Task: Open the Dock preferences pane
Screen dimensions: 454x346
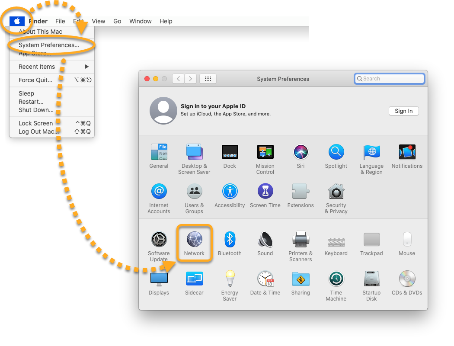Action: point(230,156)
